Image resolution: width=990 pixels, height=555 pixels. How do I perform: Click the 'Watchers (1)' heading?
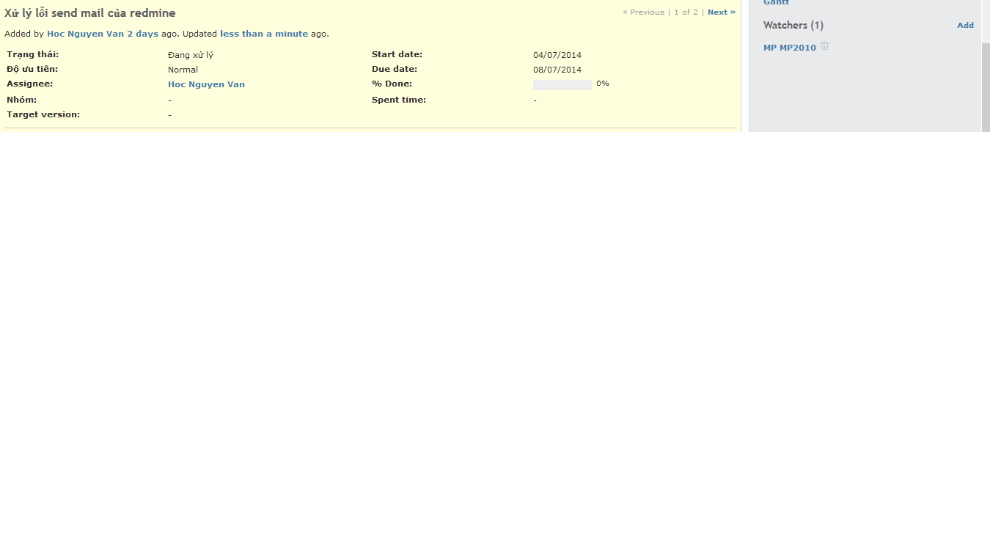pos(793,25)
